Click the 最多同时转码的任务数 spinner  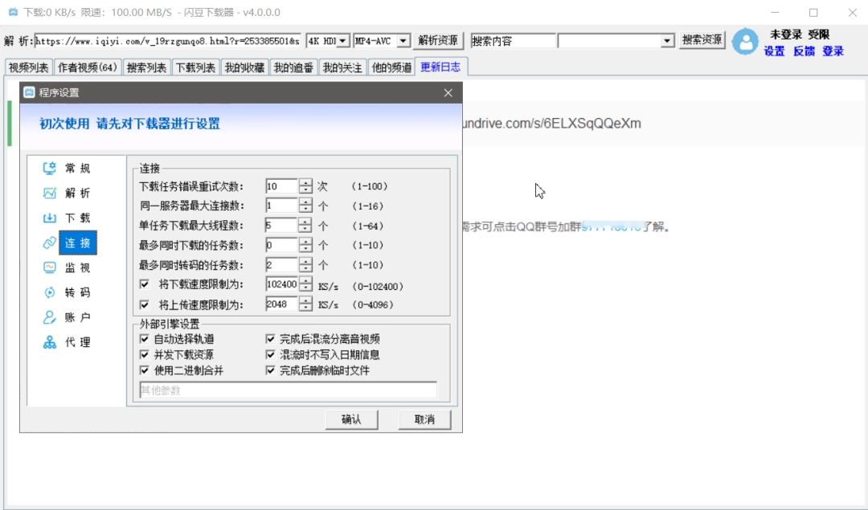pyautogui.click(x=305, y=265)
